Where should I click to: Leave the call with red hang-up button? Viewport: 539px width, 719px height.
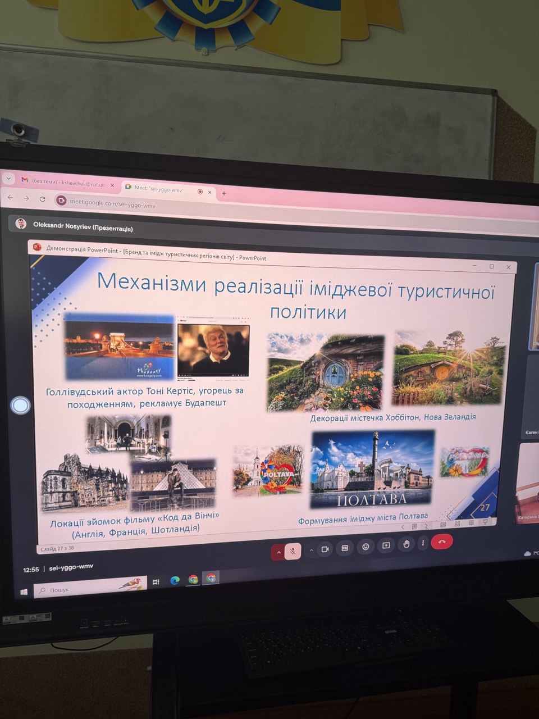point(442,541)
